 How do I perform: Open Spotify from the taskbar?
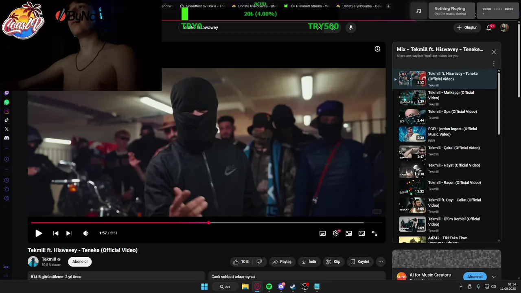pos(269,286)
